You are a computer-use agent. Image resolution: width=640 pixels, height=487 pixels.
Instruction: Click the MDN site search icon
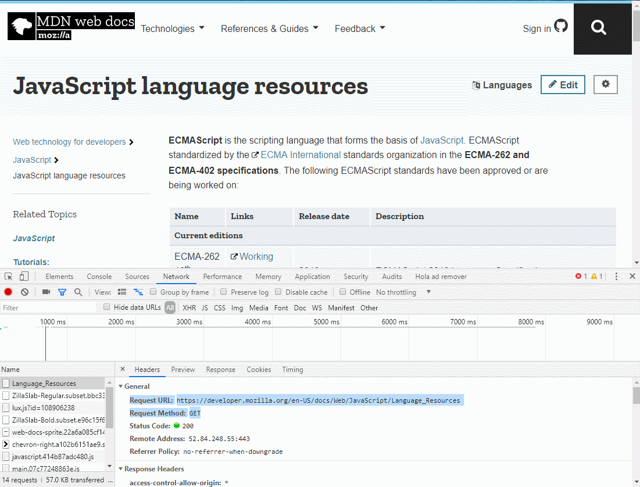pyautogui.click(x=598, y=28)
